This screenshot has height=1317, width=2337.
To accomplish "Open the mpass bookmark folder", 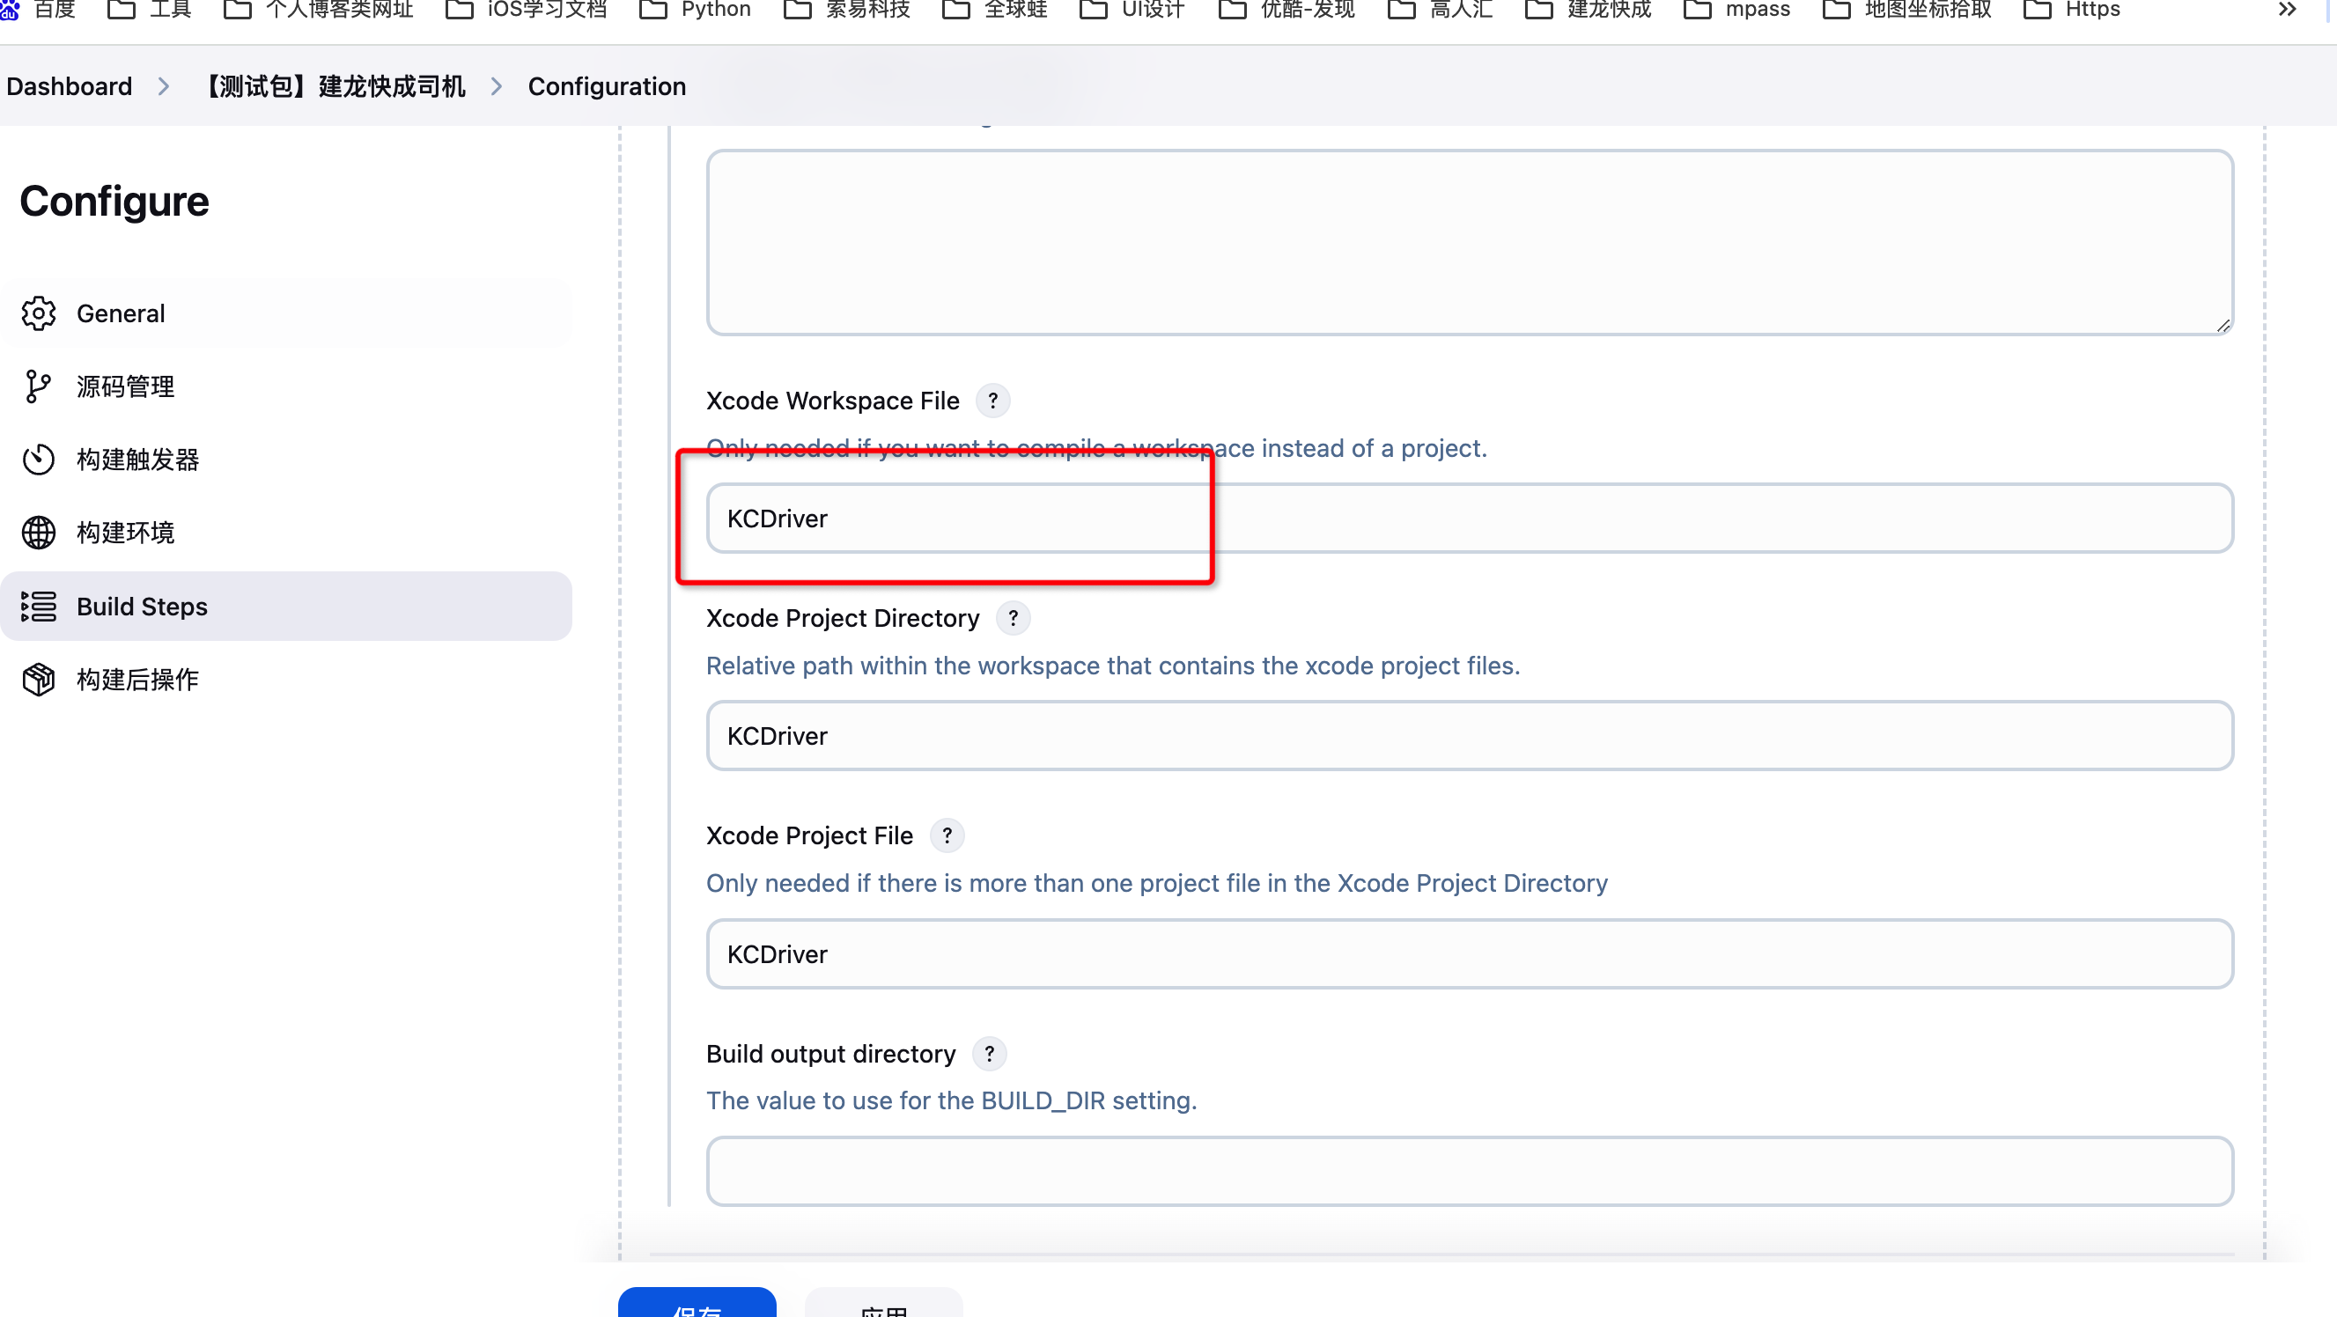I will (1736, 10).
